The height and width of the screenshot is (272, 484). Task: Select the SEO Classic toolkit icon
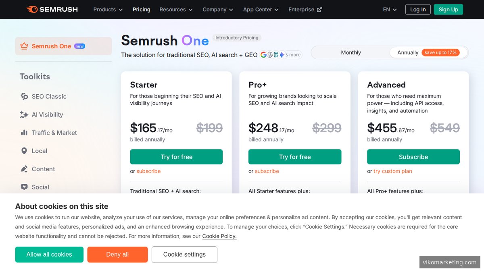point(24,96)
